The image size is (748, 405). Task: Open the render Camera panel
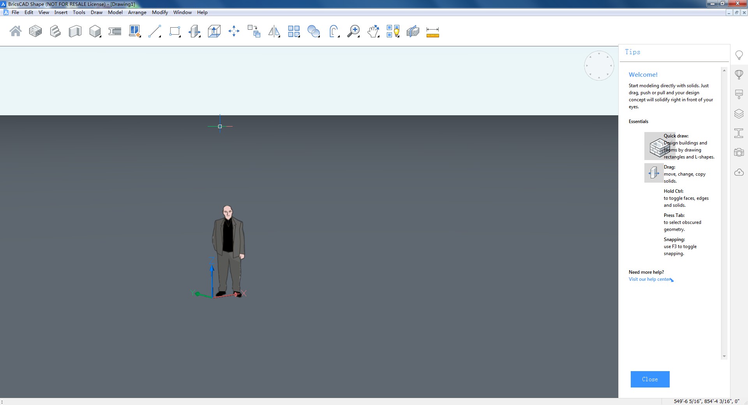(x=739, y=152)
